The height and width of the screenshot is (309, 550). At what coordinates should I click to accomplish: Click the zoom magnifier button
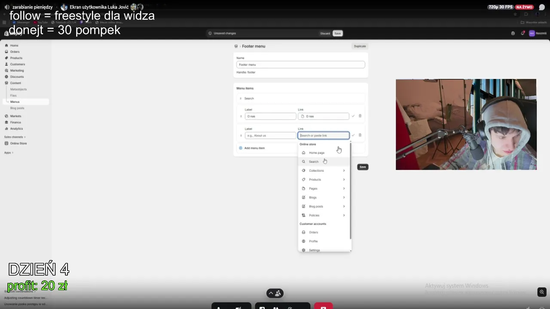tap(542, 292)
